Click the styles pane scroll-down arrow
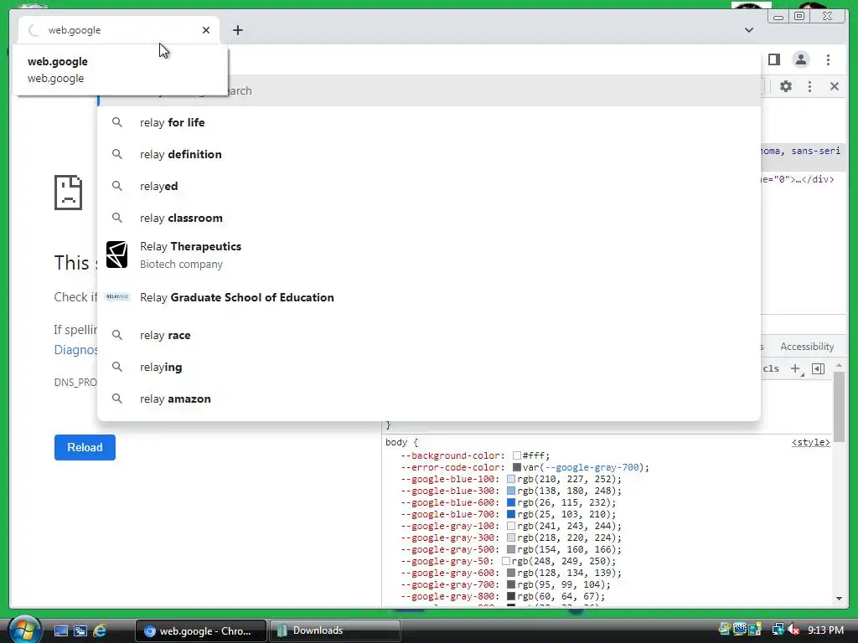 [839, 599]
